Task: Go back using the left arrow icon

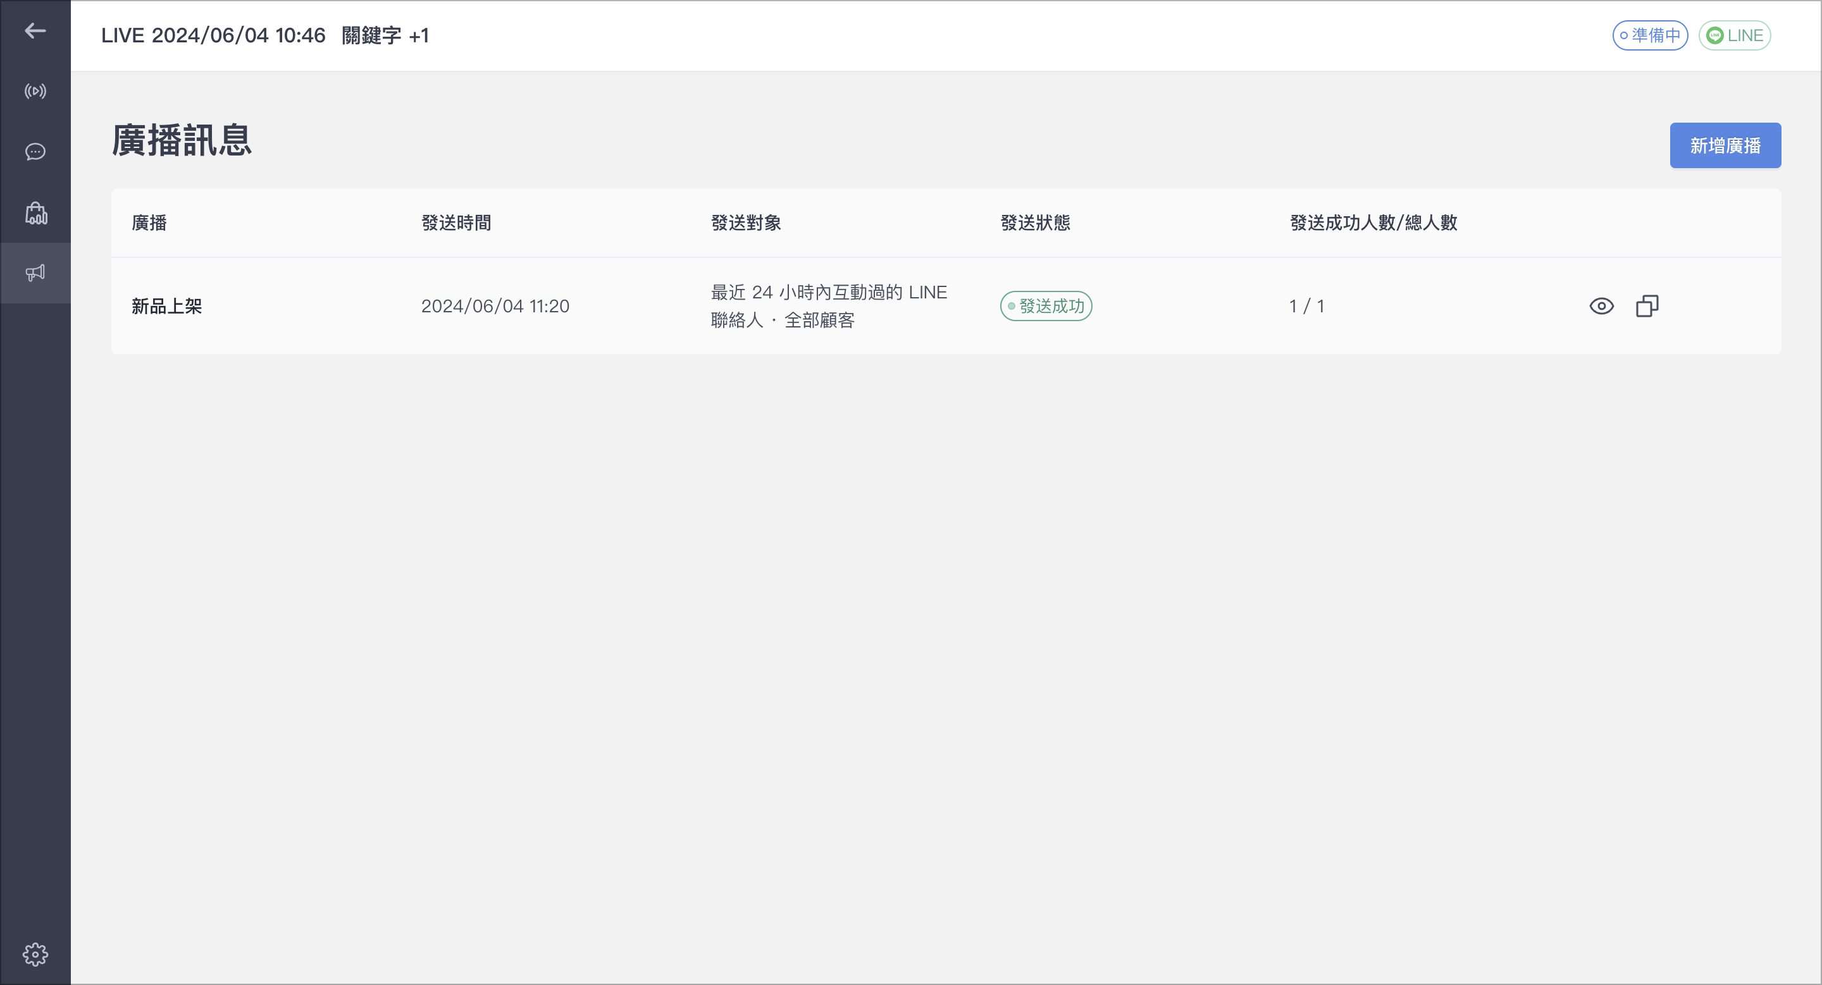Action: (x=35, y=30)
